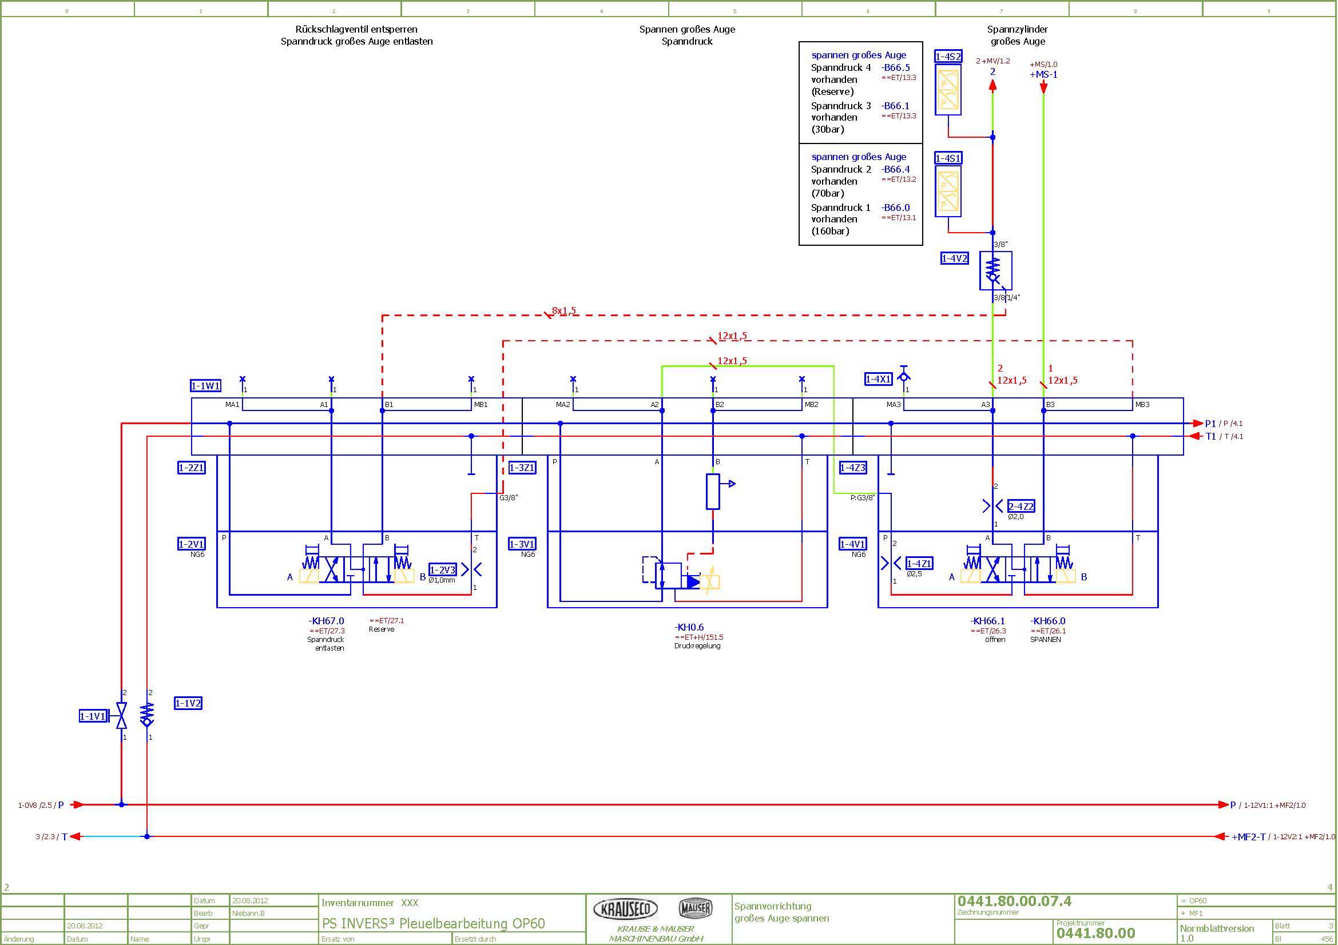Click the -KH67.0 solenoid reference
The image size is (1338, 945).
point(326,621)
